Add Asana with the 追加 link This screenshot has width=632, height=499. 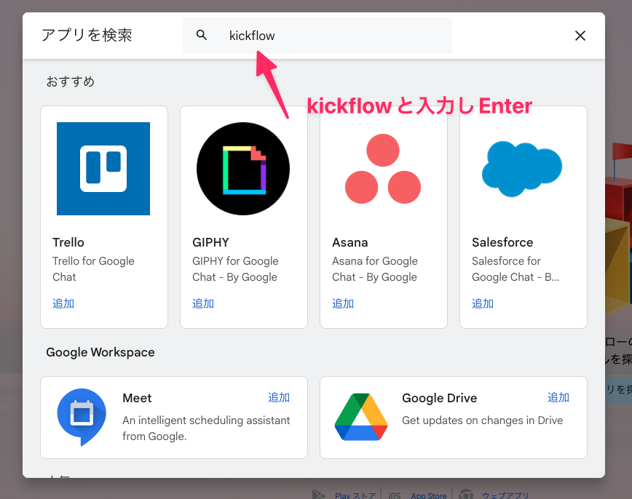click(343, 303)
